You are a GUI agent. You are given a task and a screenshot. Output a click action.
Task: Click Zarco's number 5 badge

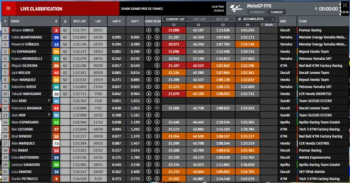click(x=56, y=30)
